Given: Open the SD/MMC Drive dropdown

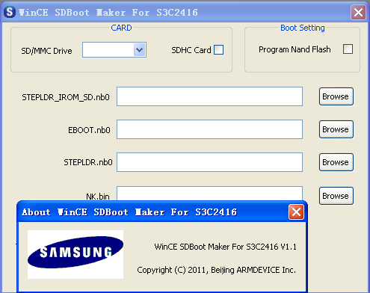Looking at the screenshot, I should (140, 50).
